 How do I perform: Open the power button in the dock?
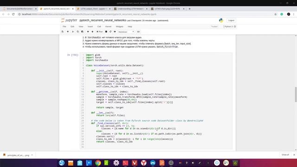tap(217, 163)
